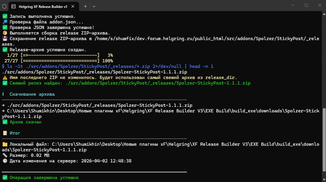The image size is (326, 182).
Task: Click the ls output path Spolzer-StickyPost-1.1.1.zip
Action: click(94, 72)
